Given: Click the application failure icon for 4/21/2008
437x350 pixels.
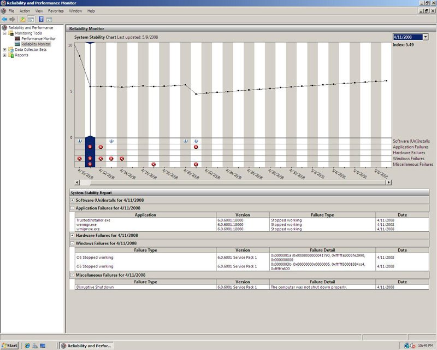Looking at the screenshot, I should click(x=196, y=147).
